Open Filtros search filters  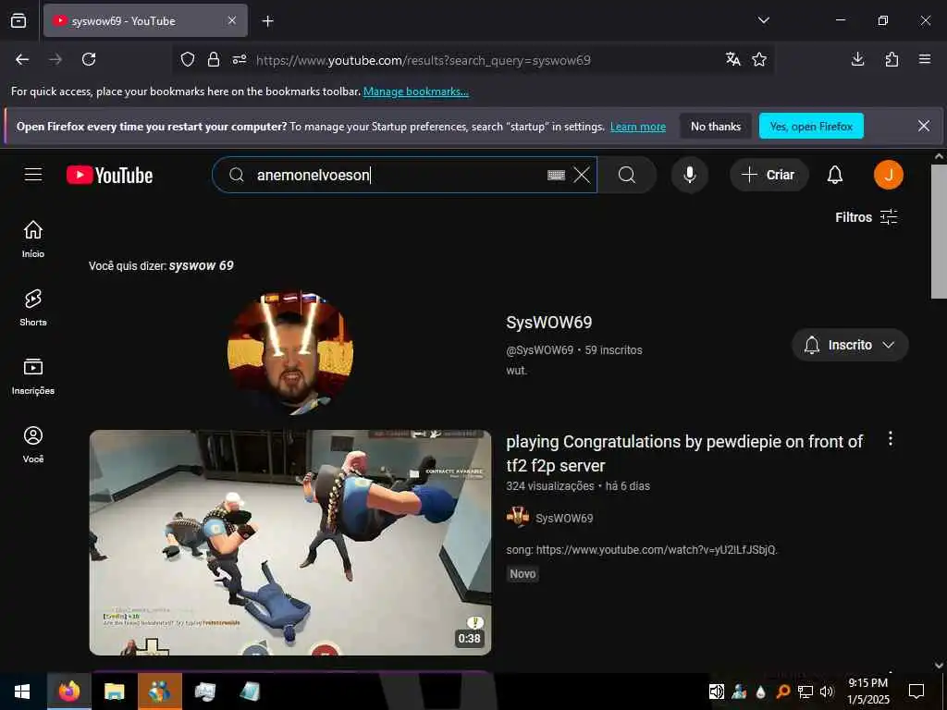tap(866, 217)
